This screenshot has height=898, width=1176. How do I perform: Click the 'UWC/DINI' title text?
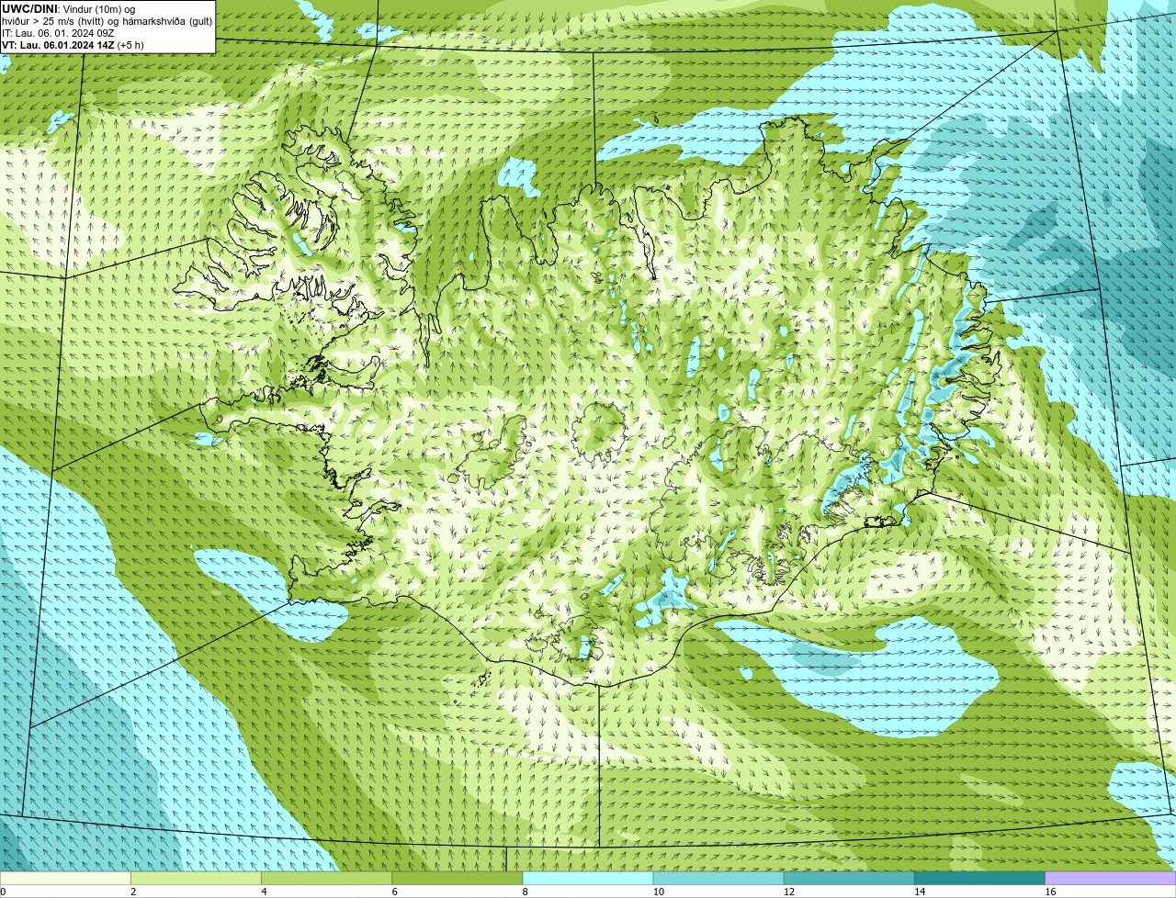pos(30,9)
